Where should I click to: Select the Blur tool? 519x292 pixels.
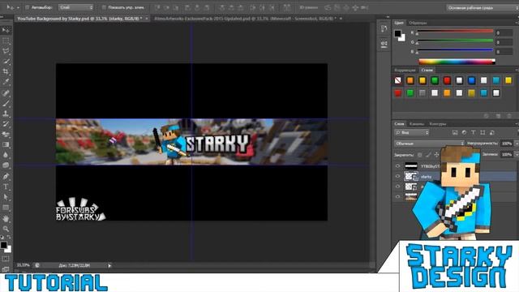[x=6, y=155]
